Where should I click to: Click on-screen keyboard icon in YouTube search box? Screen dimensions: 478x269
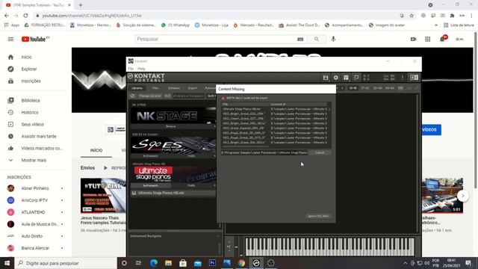pyautogui.click(x=300, y=39)
